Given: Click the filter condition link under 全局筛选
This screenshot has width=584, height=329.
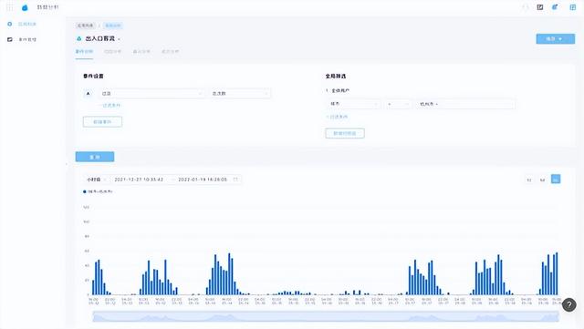Looking at the screenshot, I should [338, 117].
